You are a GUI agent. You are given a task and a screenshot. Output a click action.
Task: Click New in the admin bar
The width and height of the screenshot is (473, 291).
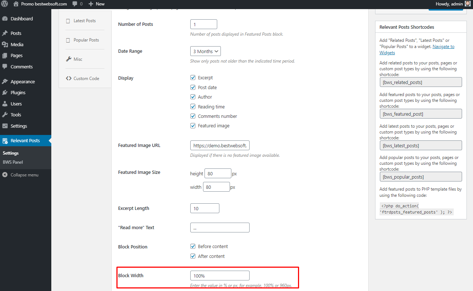click(100, 4)
